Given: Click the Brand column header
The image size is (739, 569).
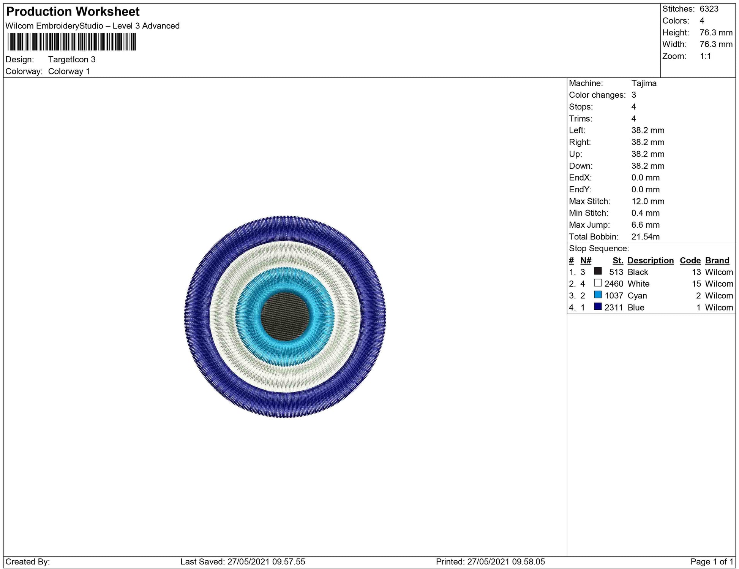Looking at the screenshot, I should pyautogui.click(x=717, y=260).
